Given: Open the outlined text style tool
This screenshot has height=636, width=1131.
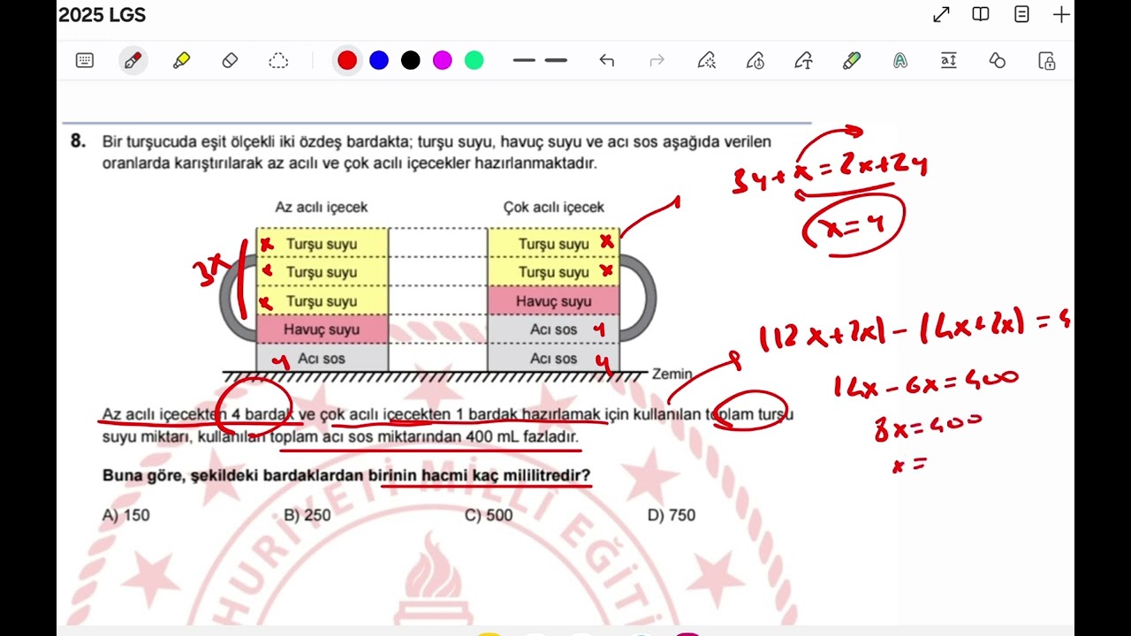Looking at the screenshot, I should [900, 61].
